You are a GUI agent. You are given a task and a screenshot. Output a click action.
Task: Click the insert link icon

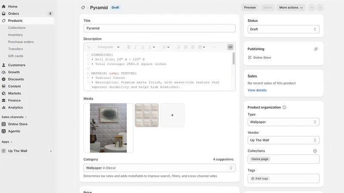(178, 47)
